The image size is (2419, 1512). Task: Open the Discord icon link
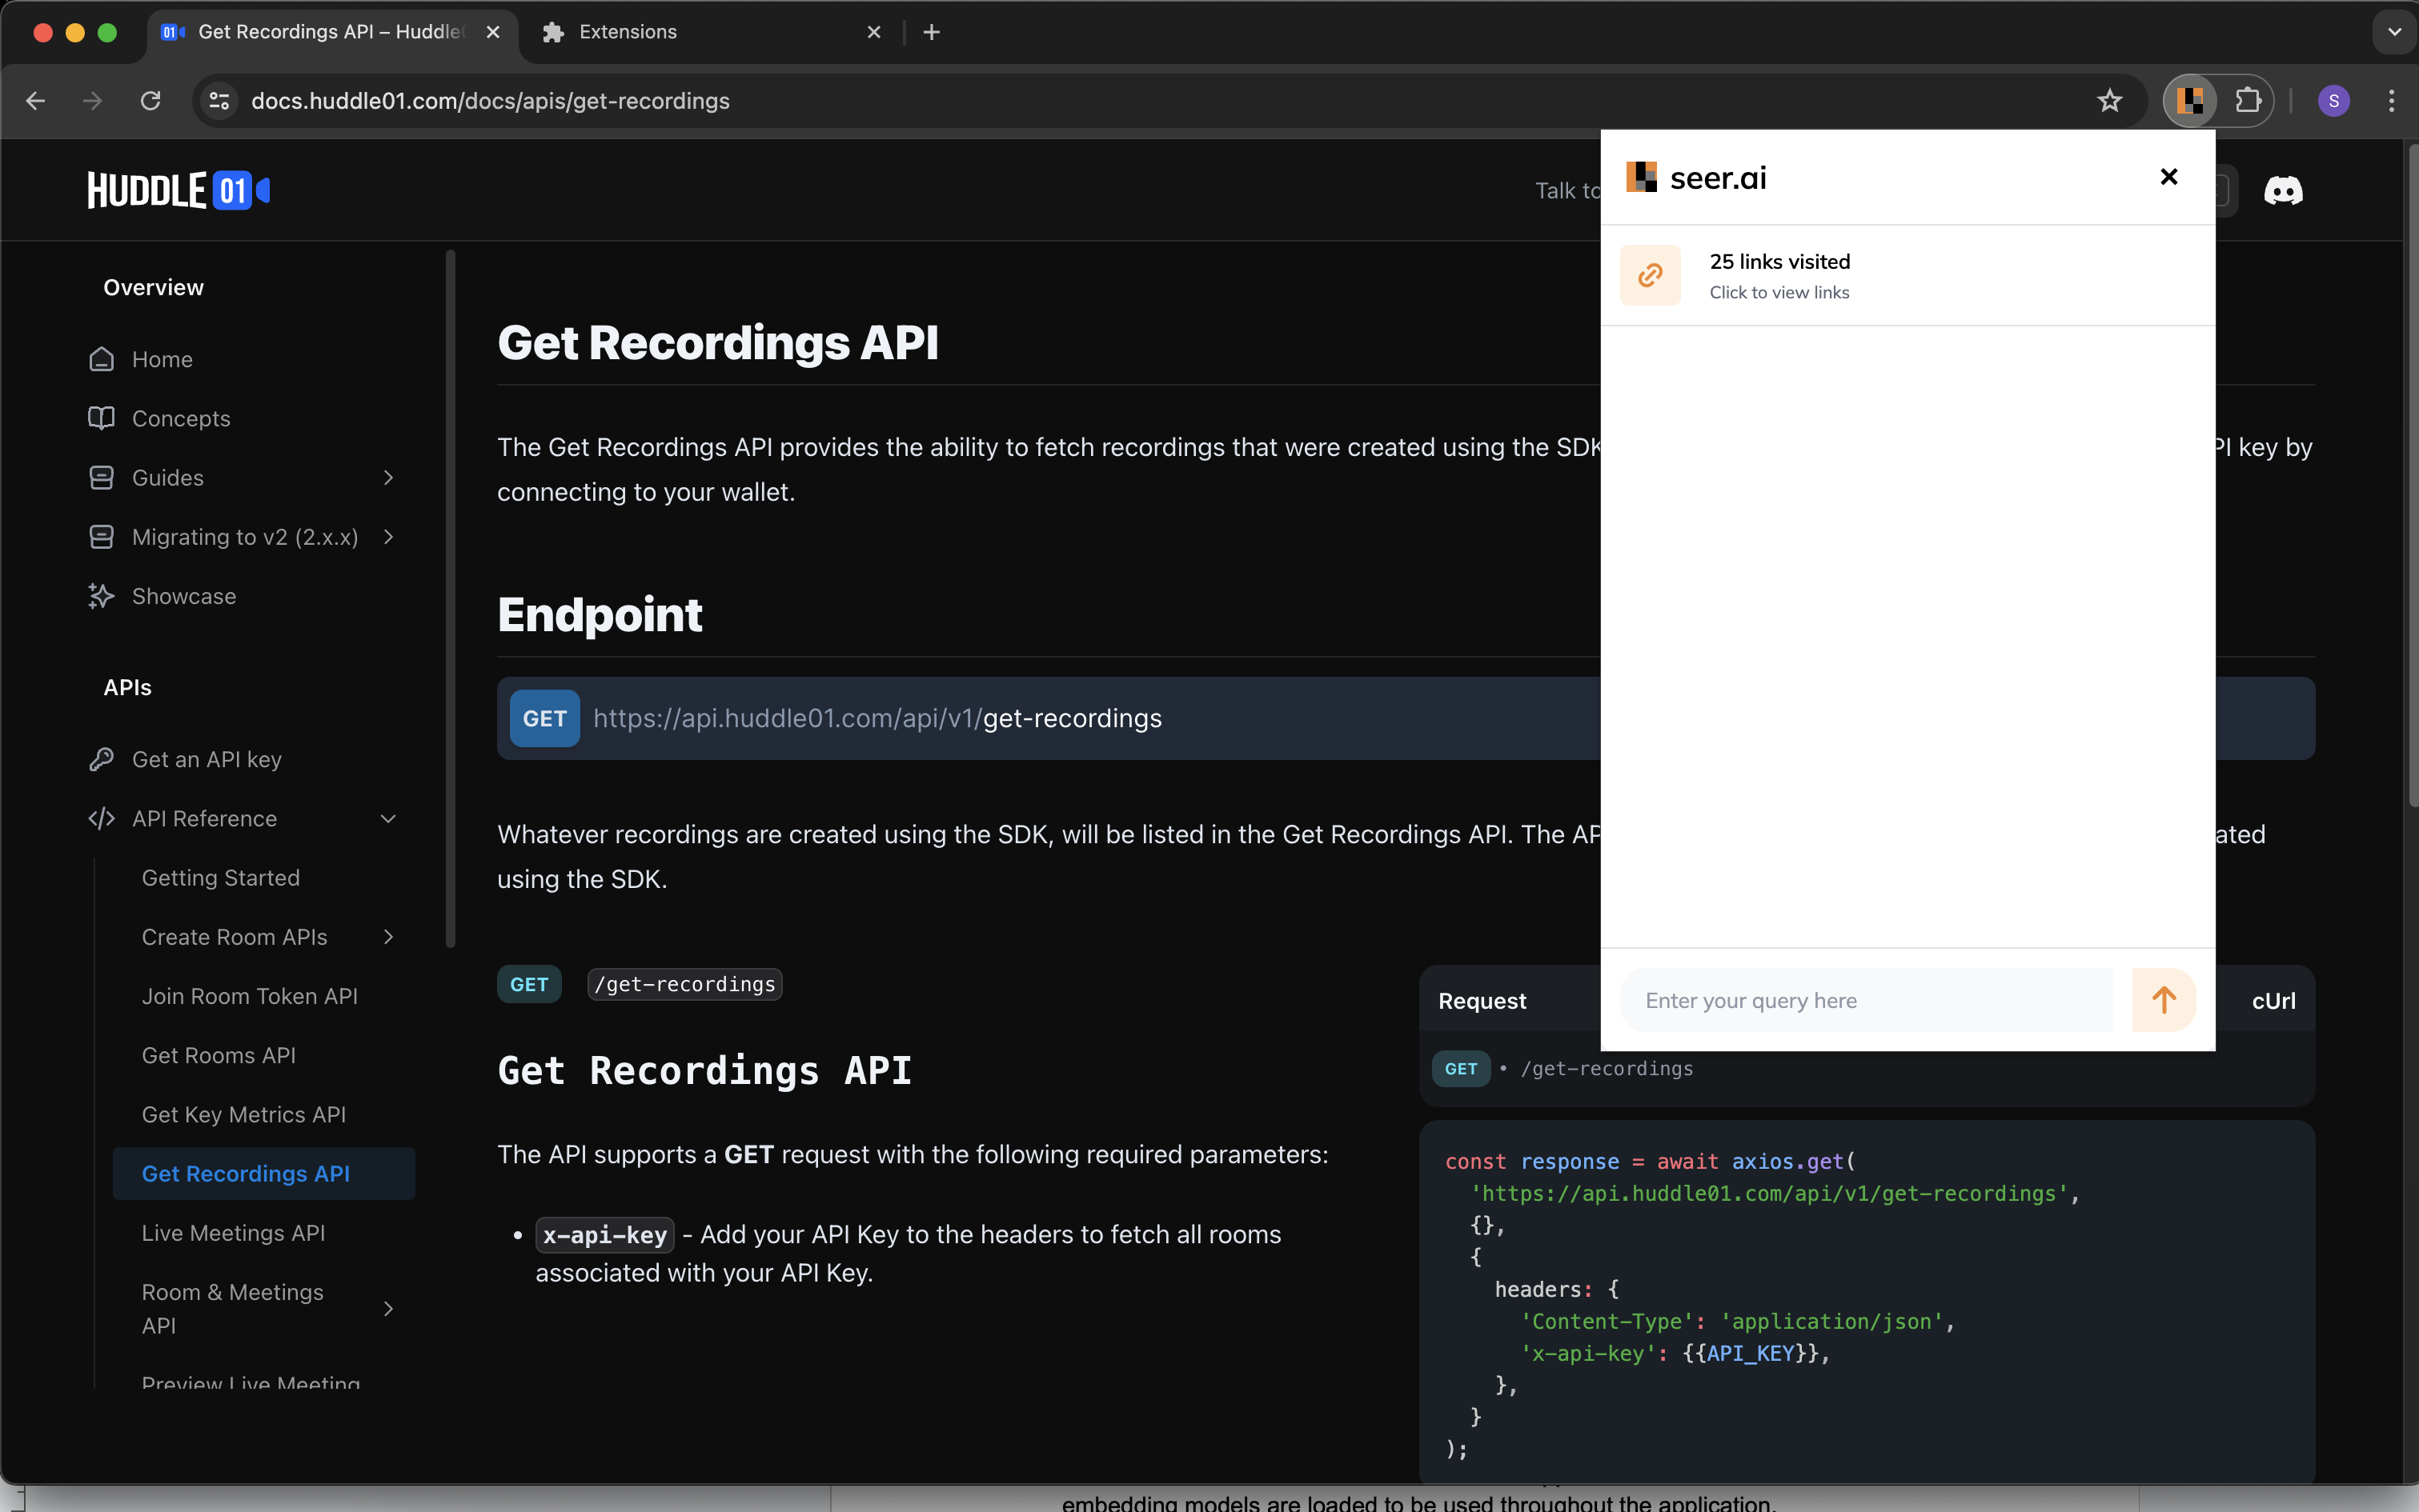tap(2282, 190)
